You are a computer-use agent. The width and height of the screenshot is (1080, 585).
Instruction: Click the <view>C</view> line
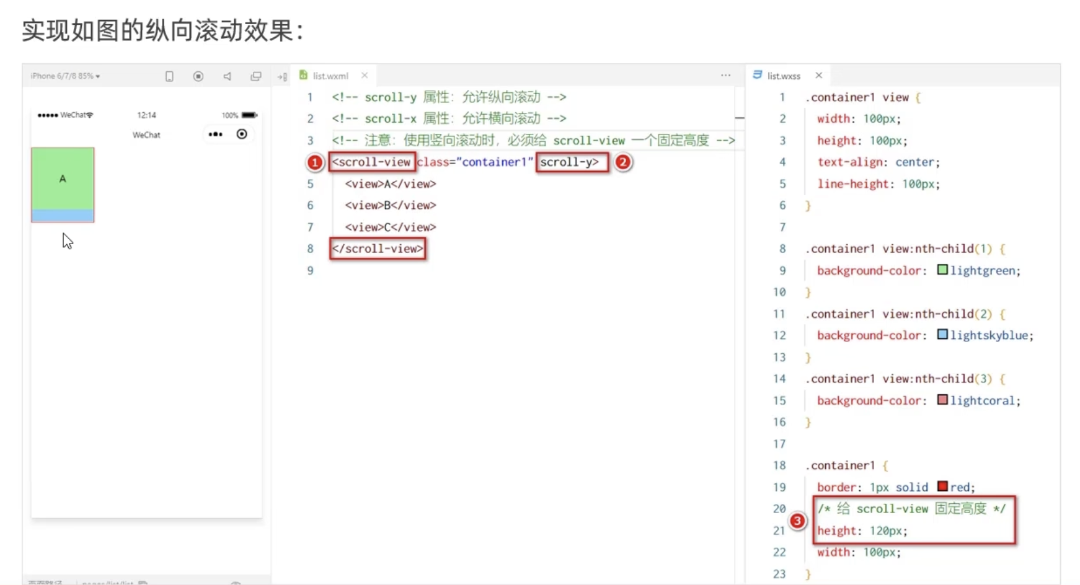click(x=391, y=227)
